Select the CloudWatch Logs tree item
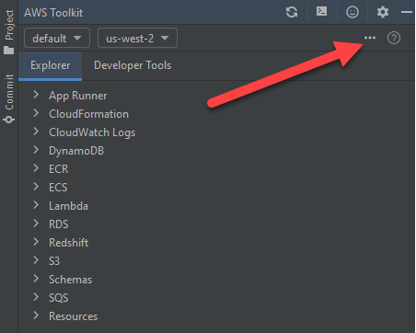Image resolution: width=416 pixels, height=333 pixels. pos(92,132)
